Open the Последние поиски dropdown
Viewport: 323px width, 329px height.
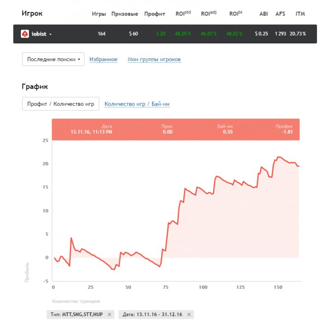53,59
